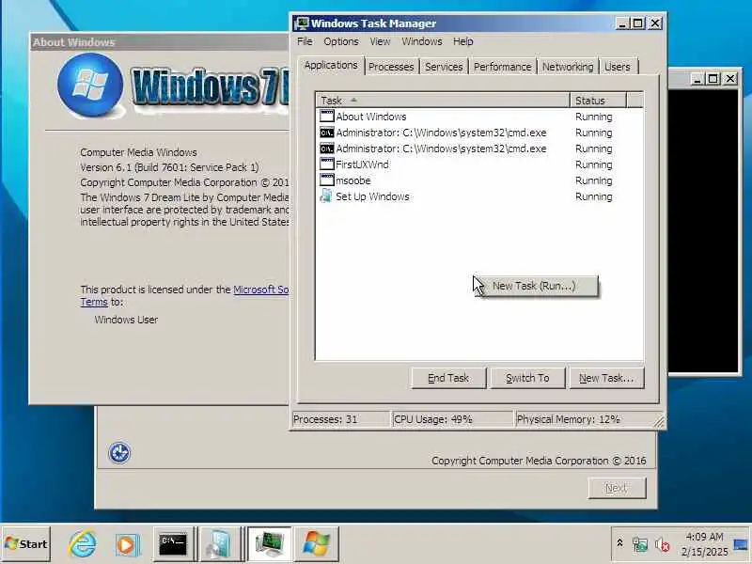752x564 pixels.
Task: Show hidden tray icons arrow
Action: pyautogui.click(x=619, y=542)
